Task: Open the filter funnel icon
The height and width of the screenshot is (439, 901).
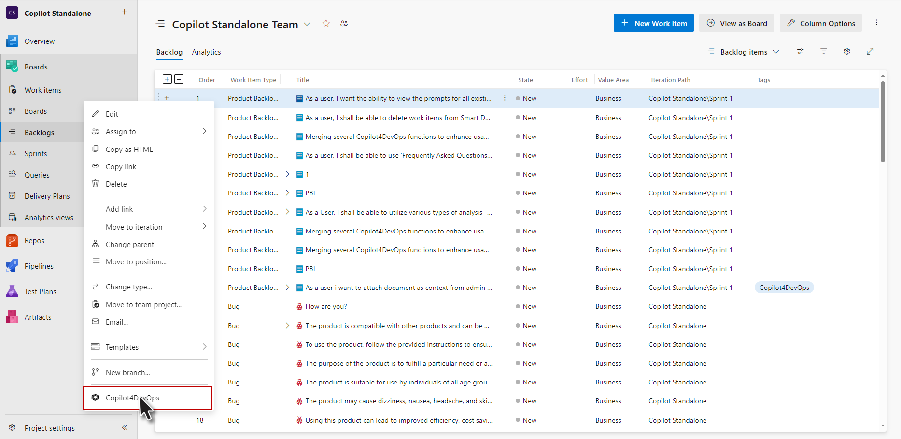Action: click(x=824, y=51)
